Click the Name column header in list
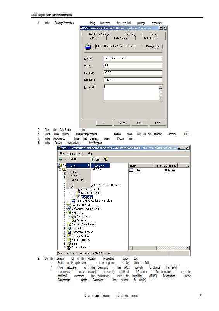Viewport: 219px width, 311px height. click(141, 166)
